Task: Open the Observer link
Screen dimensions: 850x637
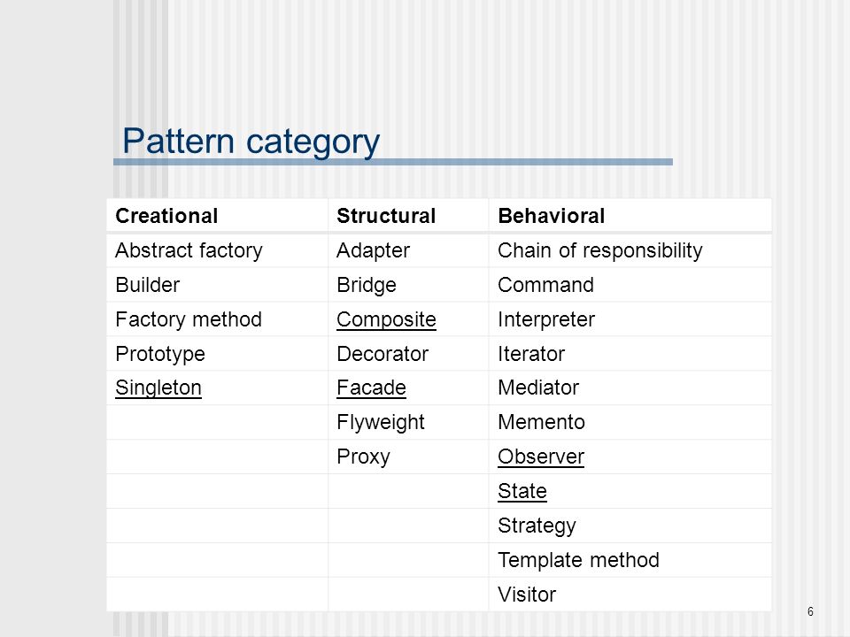Action: coord(541,457)
